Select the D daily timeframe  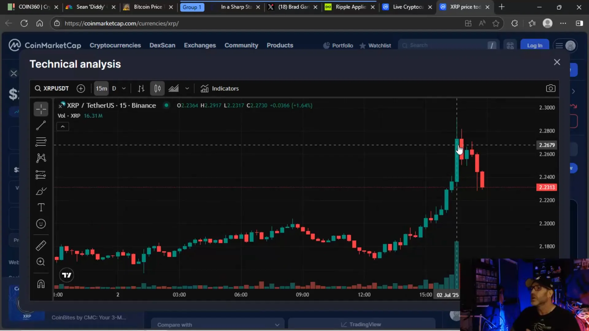click(x=114, y=89)
